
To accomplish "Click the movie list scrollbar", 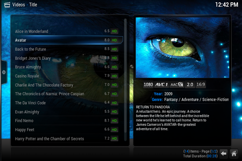I will tap(125, 80).
